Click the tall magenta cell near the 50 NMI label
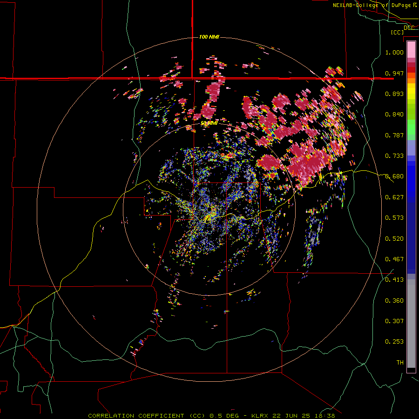This screenshot has width=419, height=419. pos(214,93)
